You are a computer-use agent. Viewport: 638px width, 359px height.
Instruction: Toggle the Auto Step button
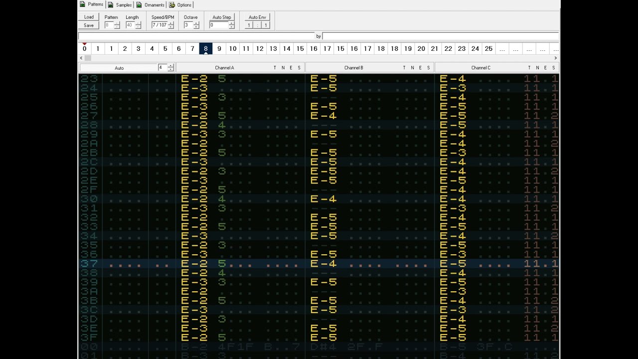pyautogui.click(x=222, y=17)
